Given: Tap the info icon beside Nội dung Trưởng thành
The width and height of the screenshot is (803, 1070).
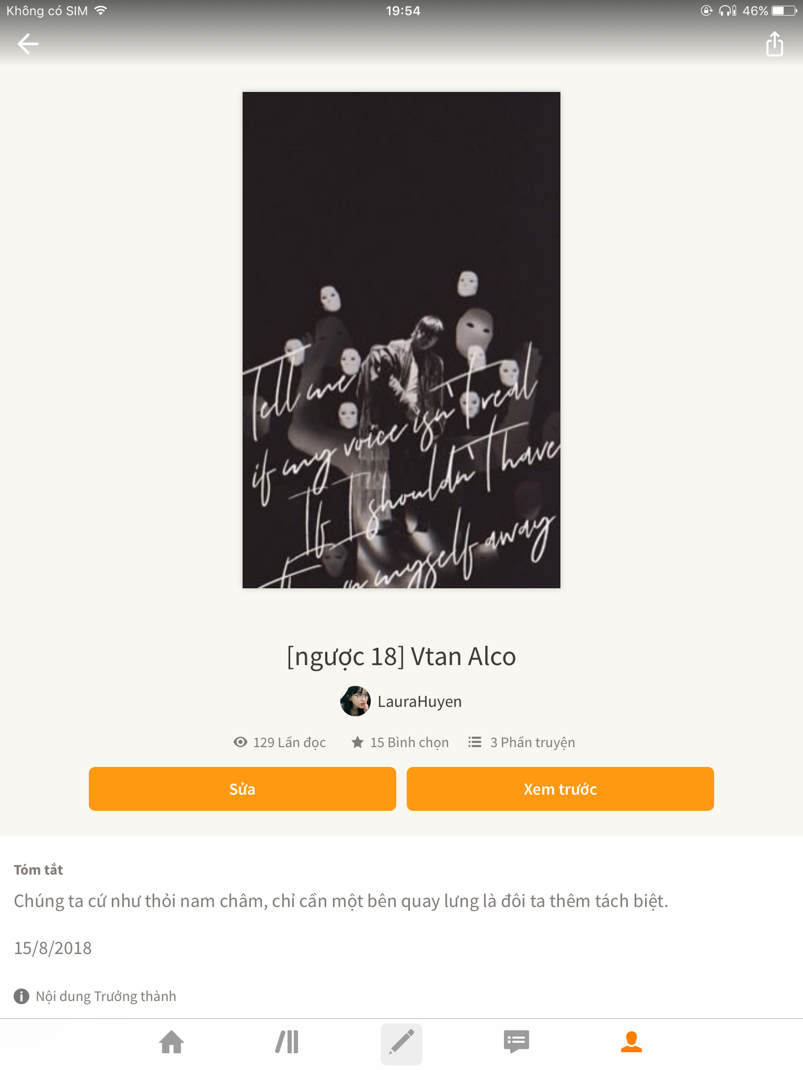Looking at the screenshot, I should tap(21, 996).
